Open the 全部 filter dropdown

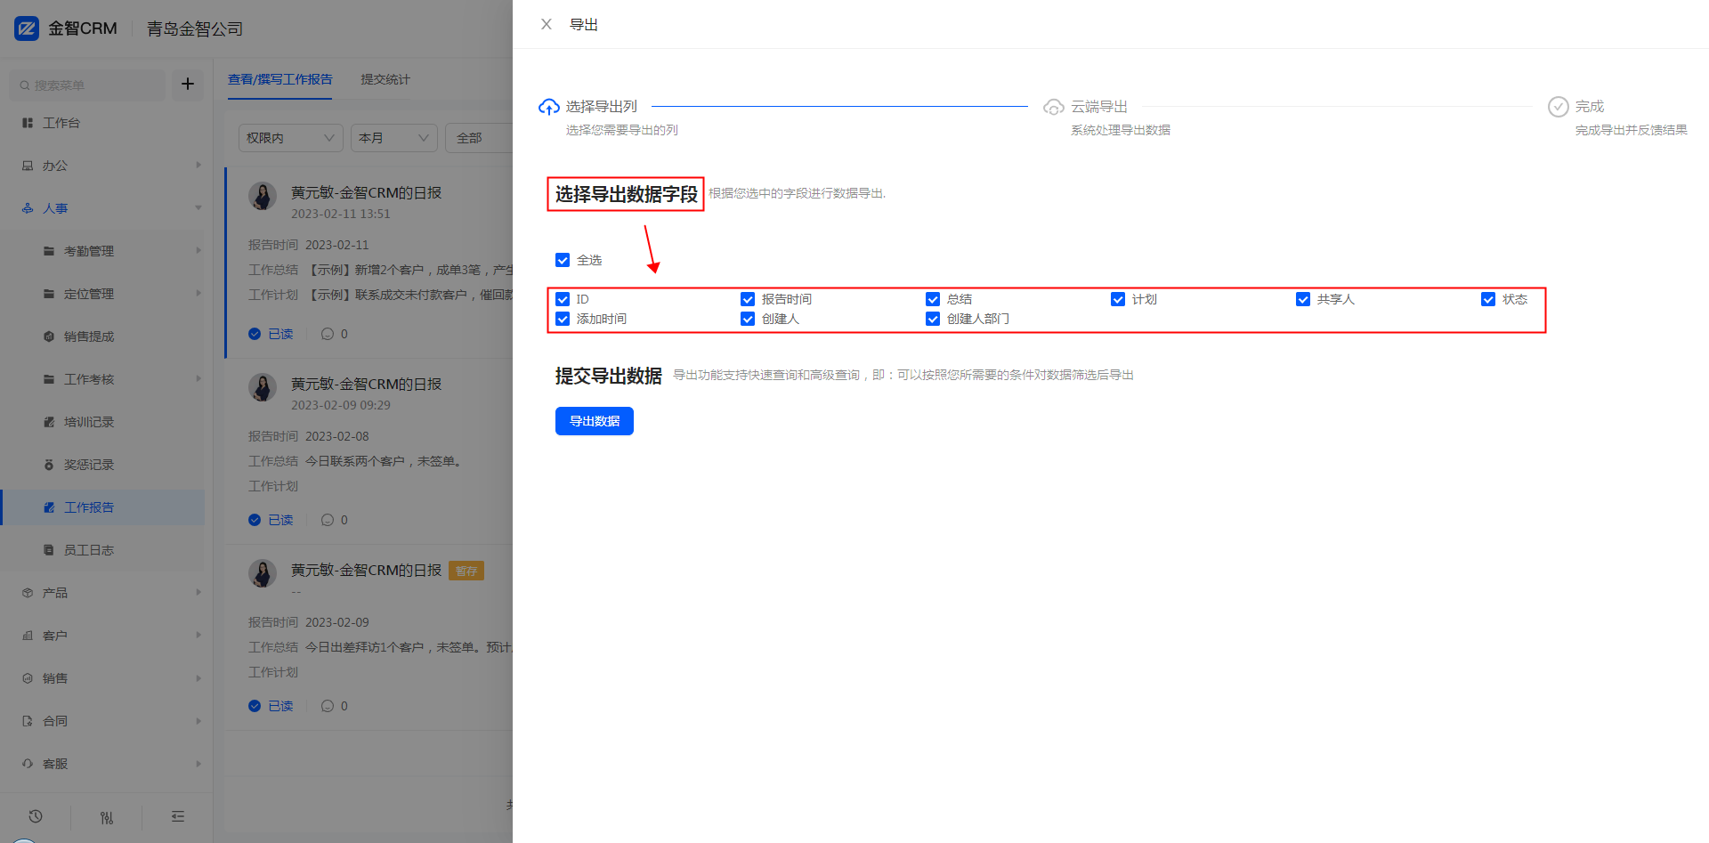pos(479,138)
